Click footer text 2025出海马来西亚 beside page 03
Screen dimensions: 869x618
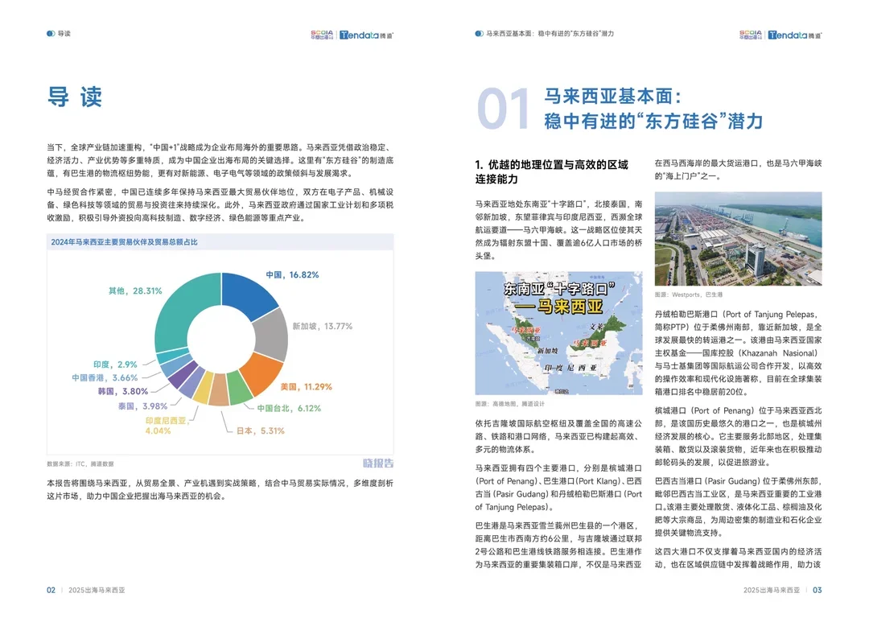coord(772,591)
